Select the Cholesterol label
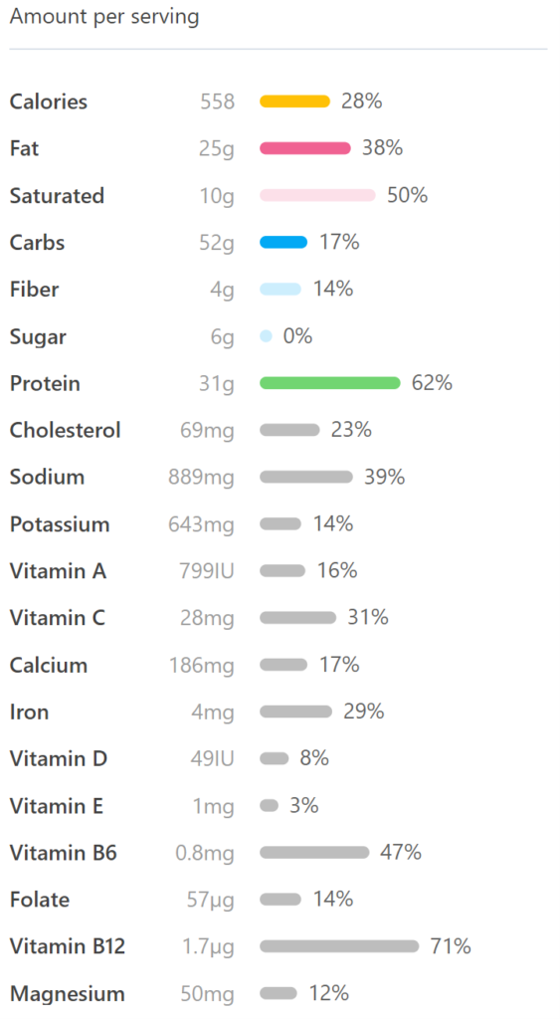560x1019 pixels. click(x=65, y=430)
